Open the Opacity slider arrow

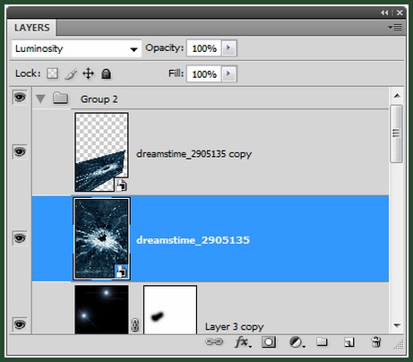pyautogui.click(x=228, y=47)
